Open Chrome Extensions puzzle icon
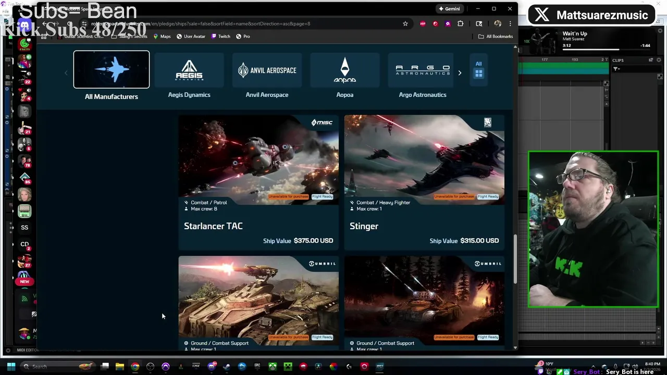The width and height of the screenshot is (667, 375). [460, 23]
